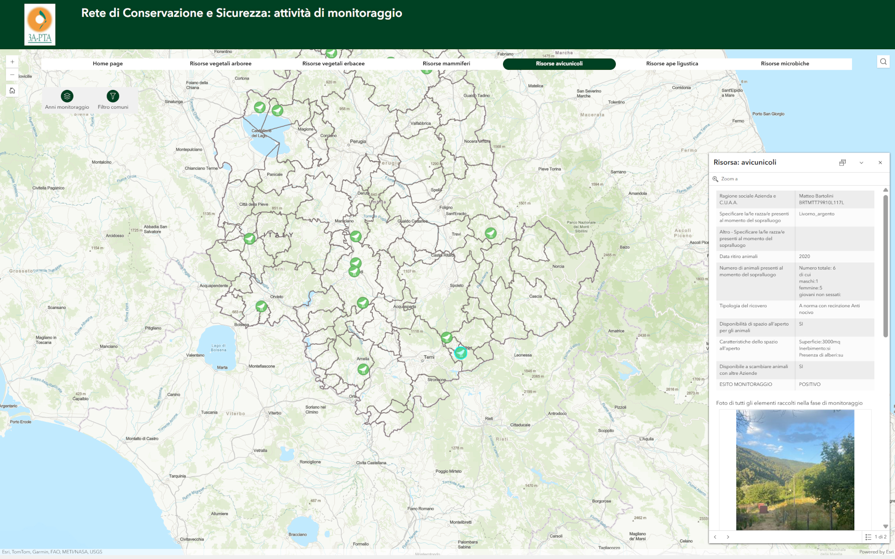Zoom out of the map
The width and height of the screenshot is (895, 559).
tap(12, 75)
